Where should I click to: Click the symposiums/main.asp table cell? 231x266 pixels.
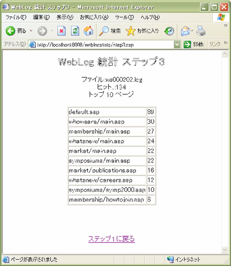pyautogui.click(x=107, y=160)
